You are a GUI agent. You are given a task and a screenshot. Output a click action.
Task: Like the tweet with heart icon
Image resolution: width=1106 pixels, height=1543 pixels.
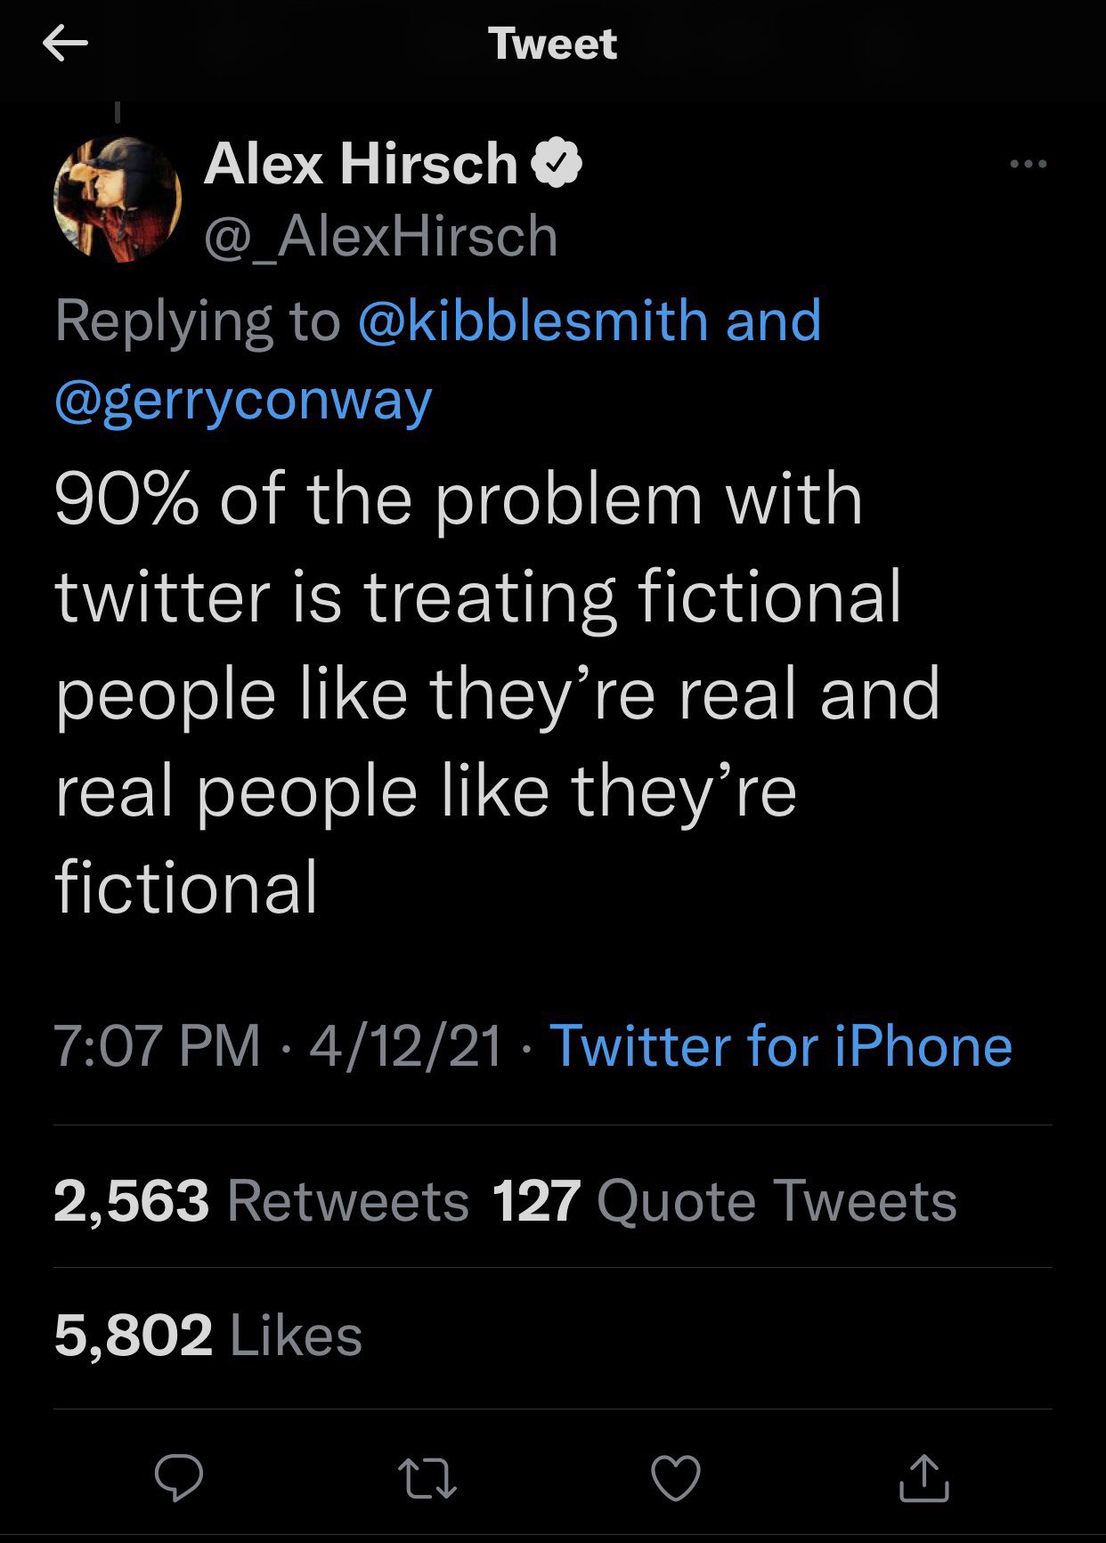click(x=676, y=1478)
